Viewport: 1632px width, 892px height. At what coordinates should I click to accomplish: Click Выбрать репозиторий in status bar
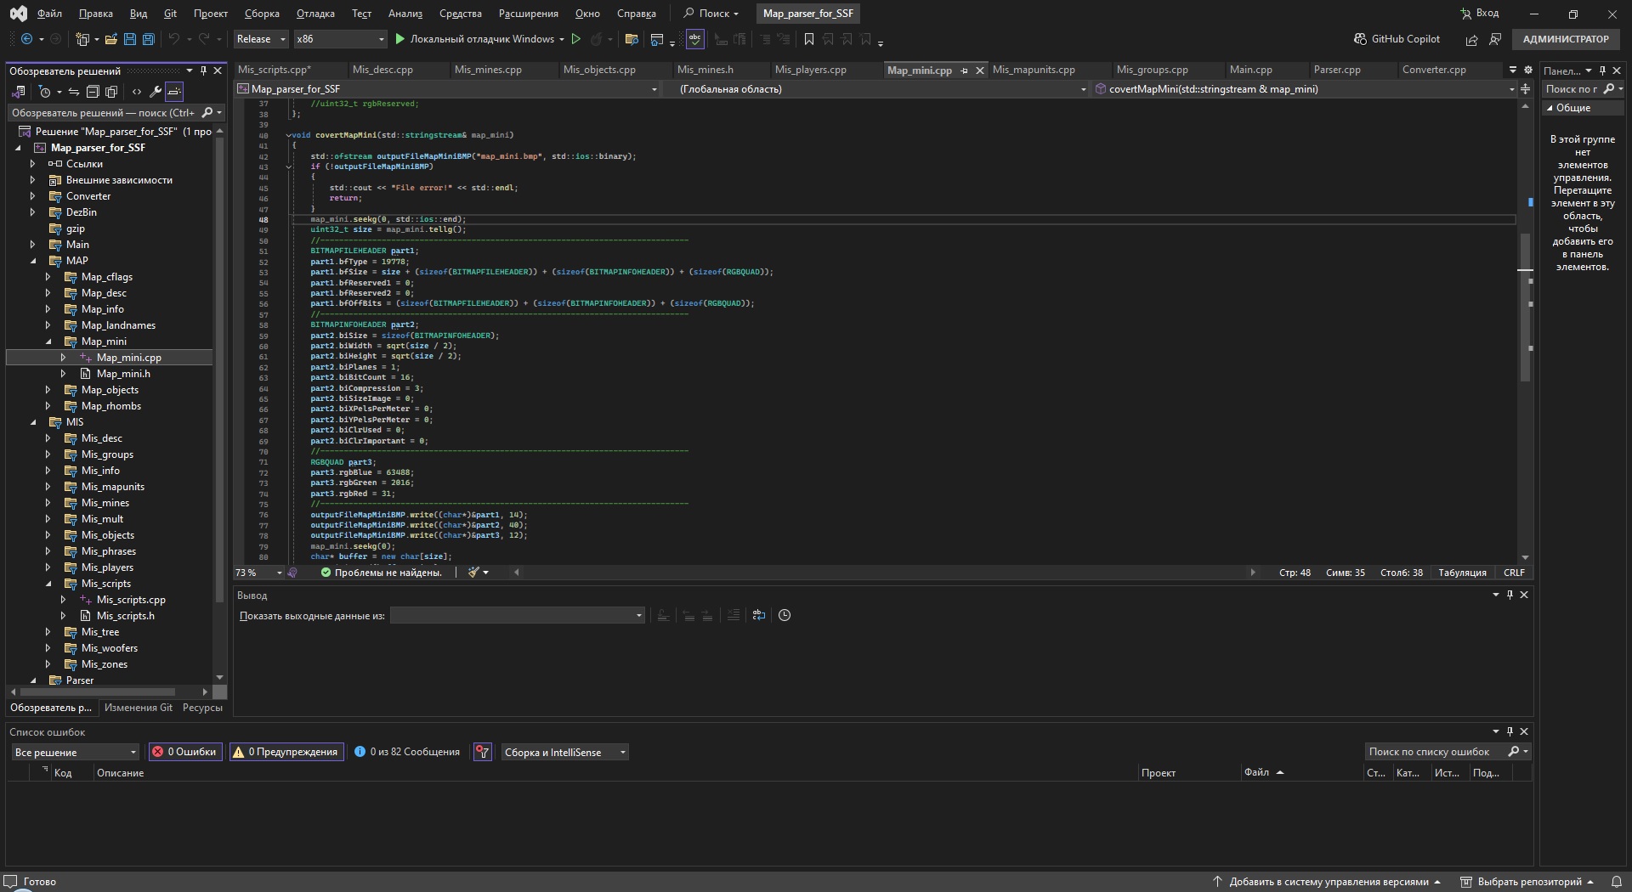pyautogui.click(x=1527, y=882)
